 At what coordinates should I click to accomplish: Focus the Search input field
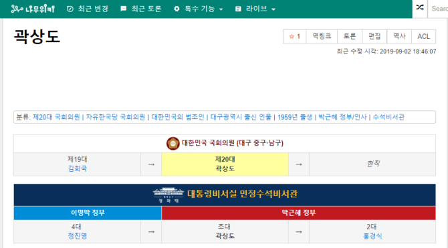pyautogui.click(x=439, y=9)
